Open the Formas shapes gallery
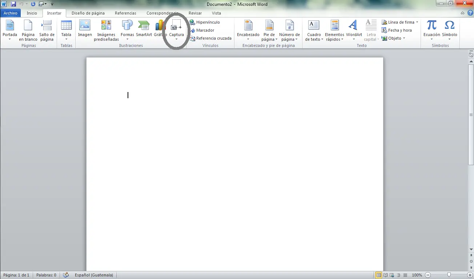Screen dimensions: 474x279 coord(127,31)
